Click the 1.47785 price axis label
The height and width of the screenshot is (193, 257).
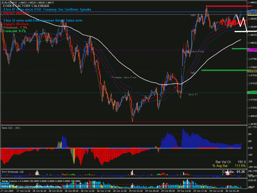252,59
